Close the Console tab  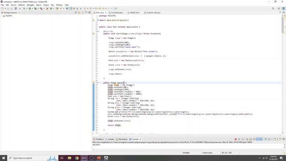(140, 139)
